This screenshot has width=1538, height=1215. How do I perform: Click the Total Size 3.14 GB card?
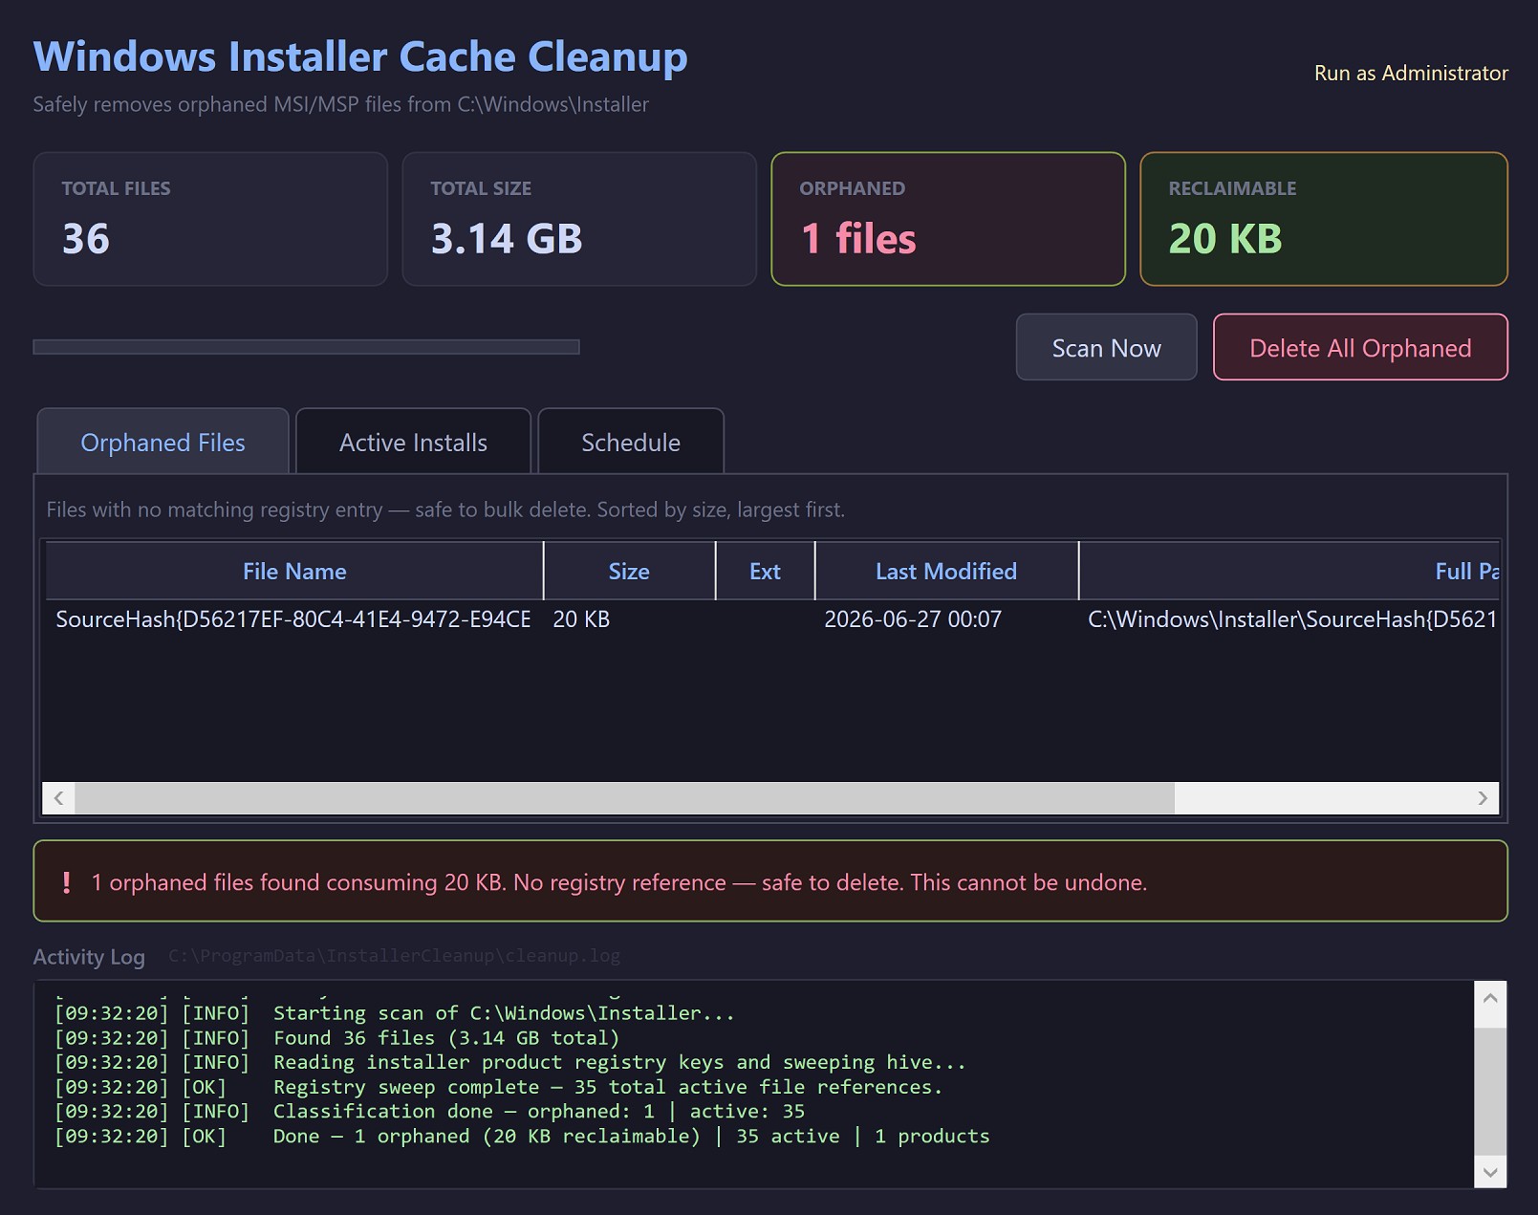(579, 219)
